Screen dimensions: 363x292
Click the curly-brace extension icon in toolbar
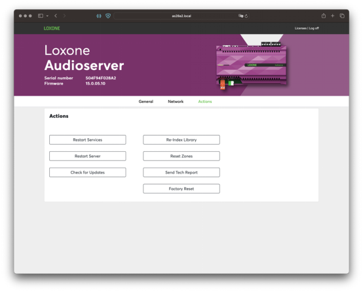(x=99, y=16)
